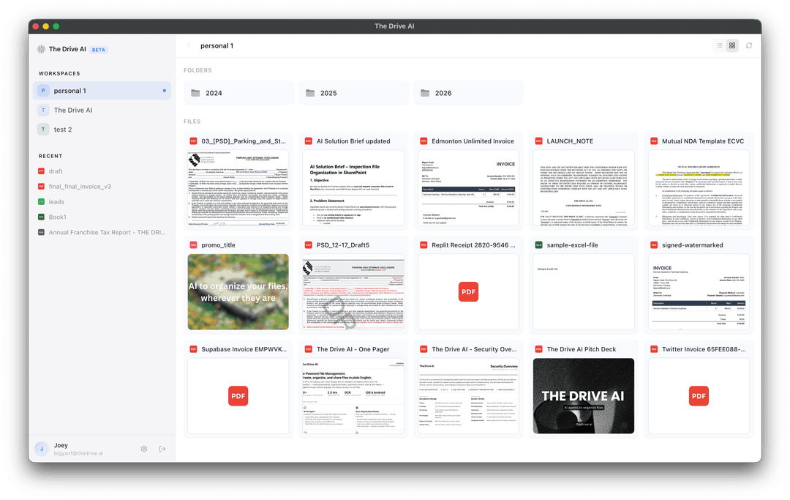
Task: Open Twitter Invoice 65FEE088-... preview
Action: [x=699, y=396]
